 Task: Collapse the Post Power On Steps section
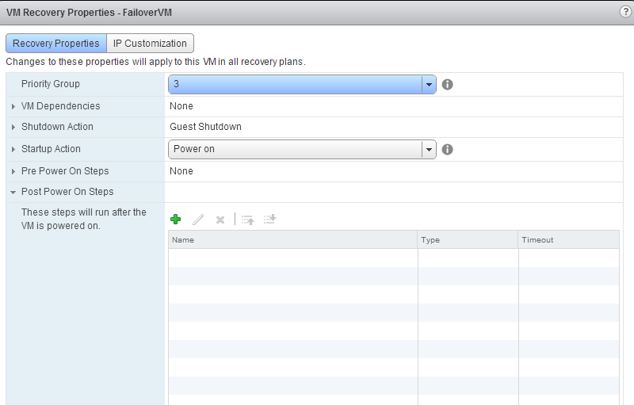pyautogui.click(x=13, y=192)
